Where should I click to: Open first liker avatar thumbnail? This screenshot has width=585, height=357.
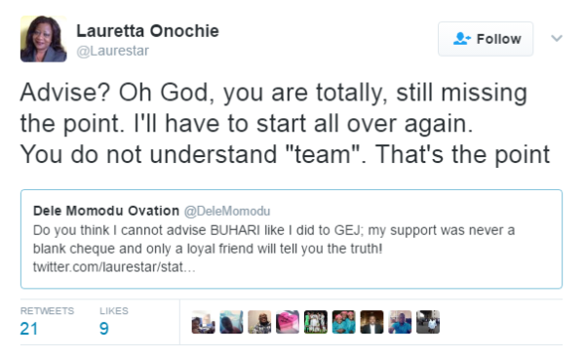[204, 322]
